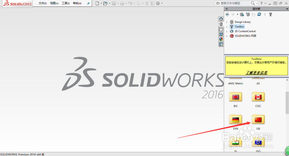
Task: Toggle auto-show pushpin on Design Library pane
Action: [287, 9]
